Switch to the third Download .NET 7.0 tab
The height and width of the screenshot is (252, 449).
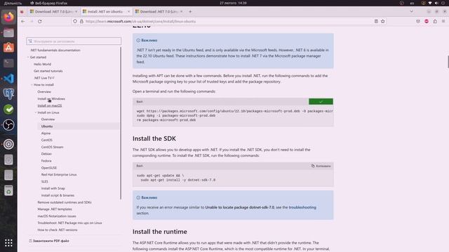click(159, 12)
